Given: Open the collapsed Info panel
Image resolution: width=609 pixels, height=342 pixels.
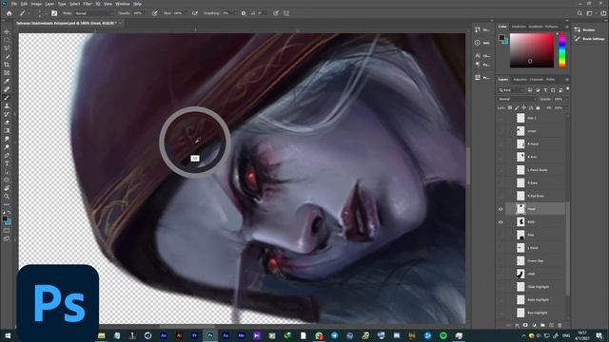Looking at the screenshot, I should coord(482,43).
